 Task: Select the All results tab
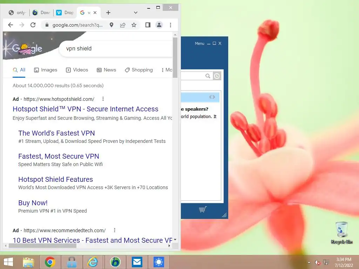(x=19, y=70)
